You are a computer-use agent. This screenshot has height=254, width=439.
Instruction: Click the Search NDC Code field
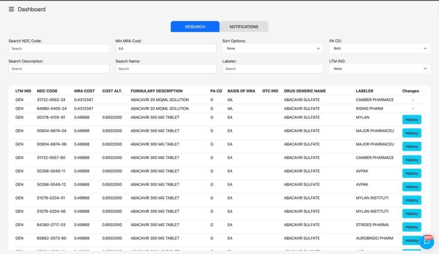[59, 48]
